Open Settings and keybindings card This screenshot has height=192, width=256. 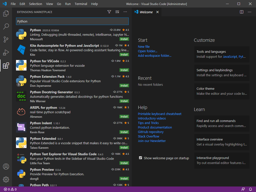(x=222, y=73)
